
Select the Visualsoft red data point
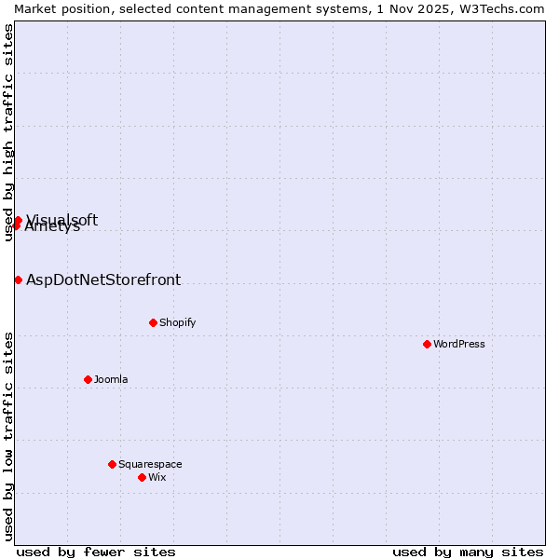coord(18,220)
